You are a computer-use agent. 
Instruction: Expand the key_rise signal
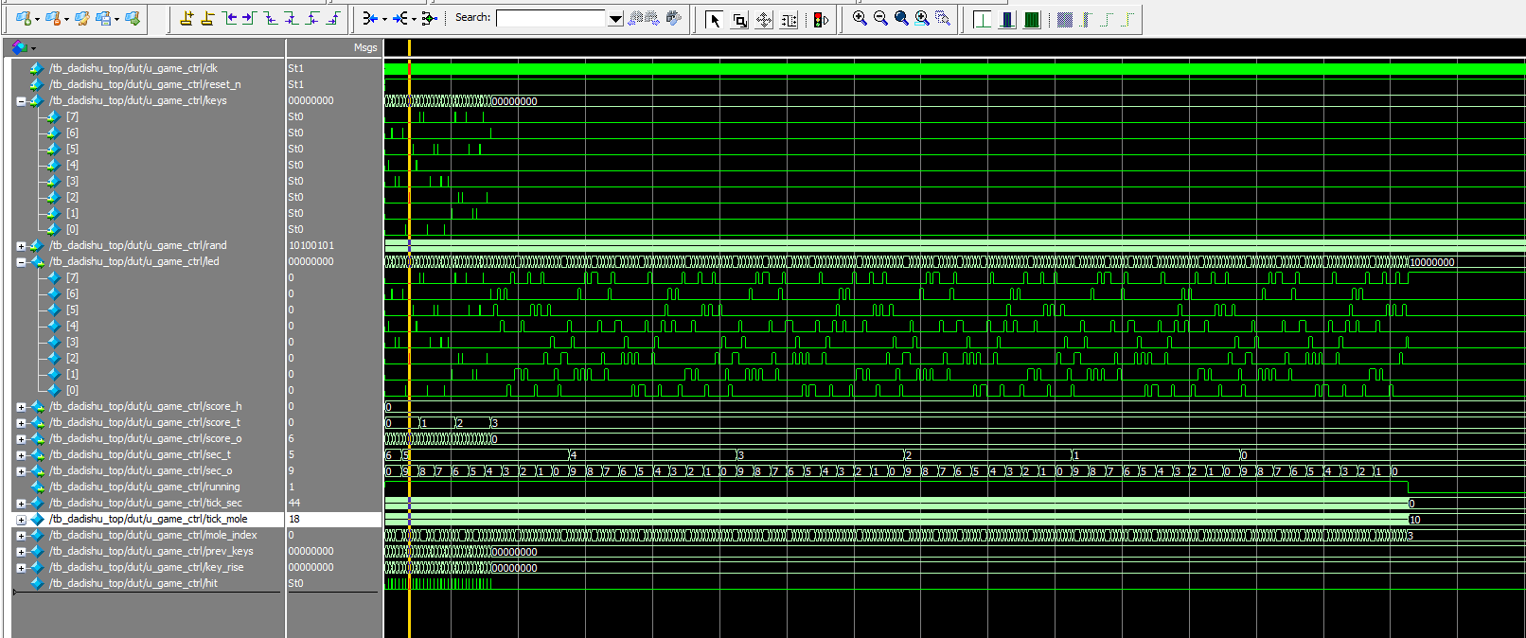point(21,568)
